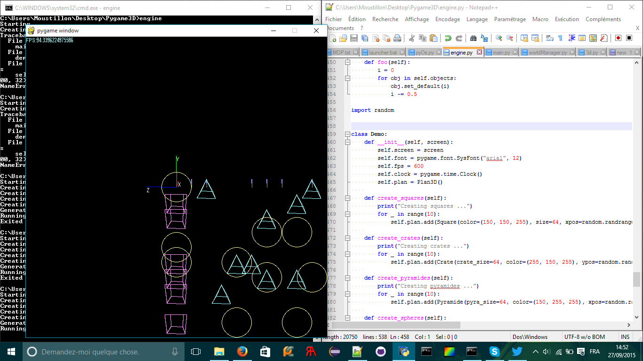This screenshot has height=361, width=643.
Task: Click the INS indicator in status bar
Action: coord(625,337)
